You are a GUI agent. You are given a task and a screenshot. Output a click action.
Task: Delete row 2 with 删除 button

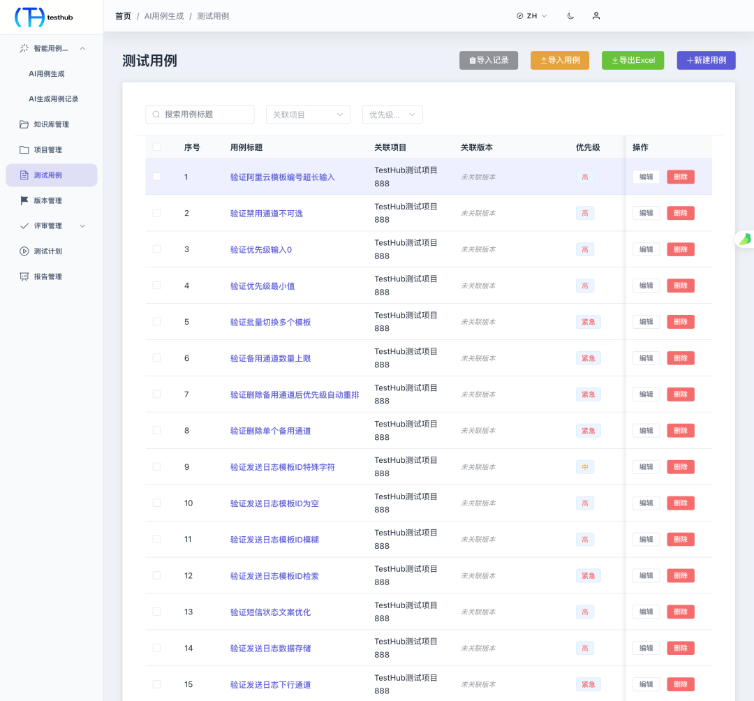(x=681, y=213)
